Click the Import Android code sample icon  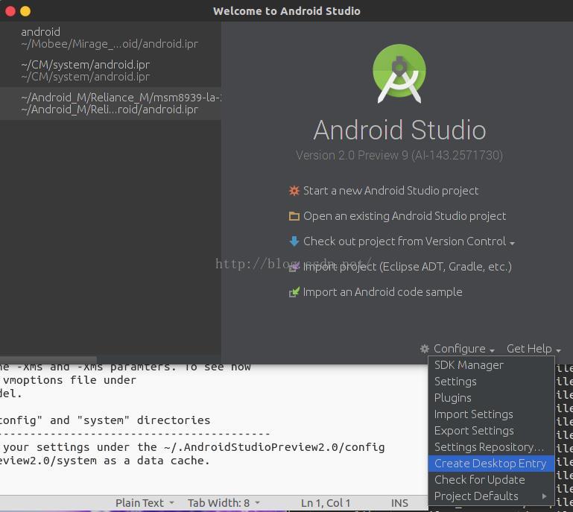tap(294, 292)
